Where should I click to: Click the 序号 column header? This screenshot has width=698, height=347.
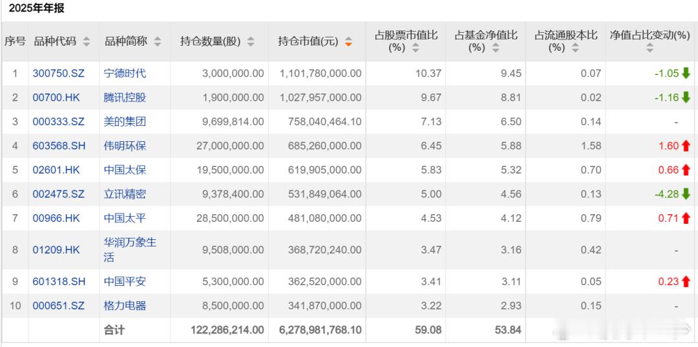[15, 42]
